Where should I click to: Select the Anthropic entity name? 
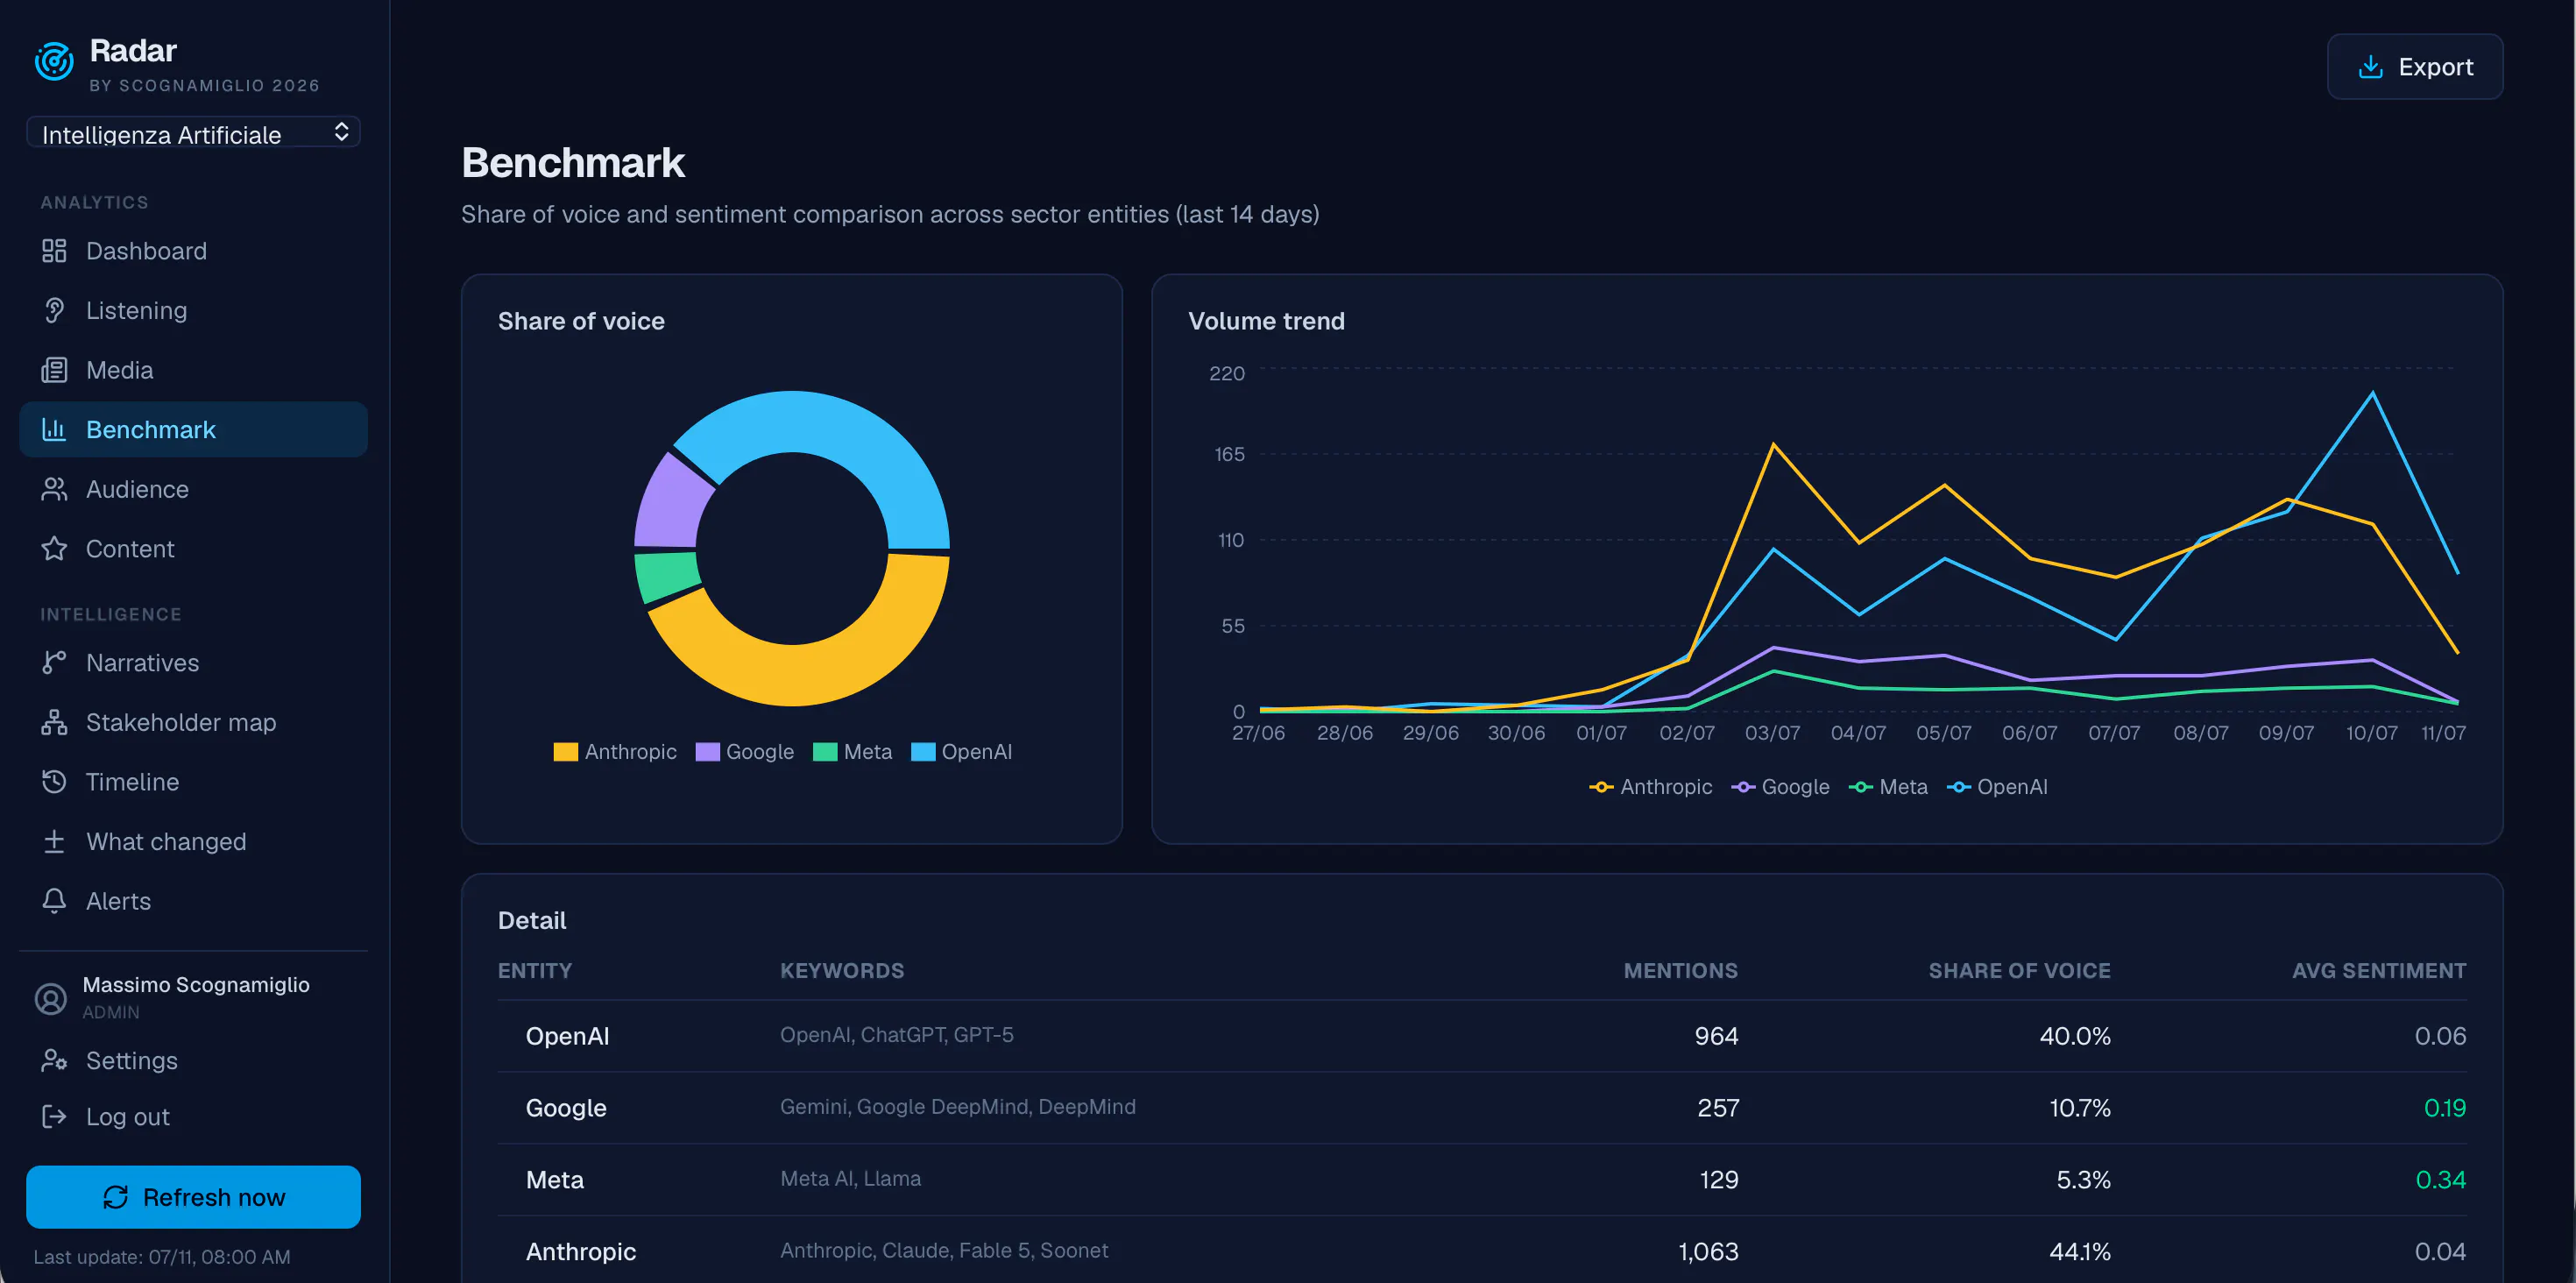click(x=581, y=1252)
